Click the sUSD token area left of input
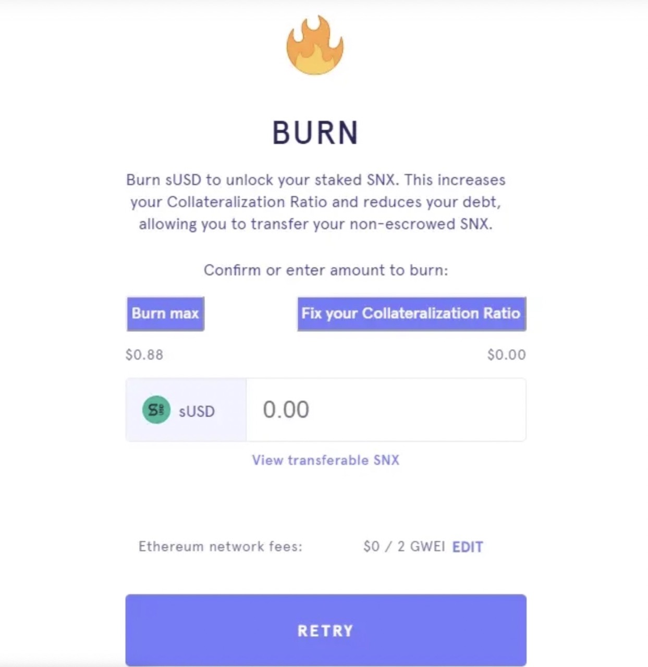Viewport: 648px width, 667px height. click(185, 411)
